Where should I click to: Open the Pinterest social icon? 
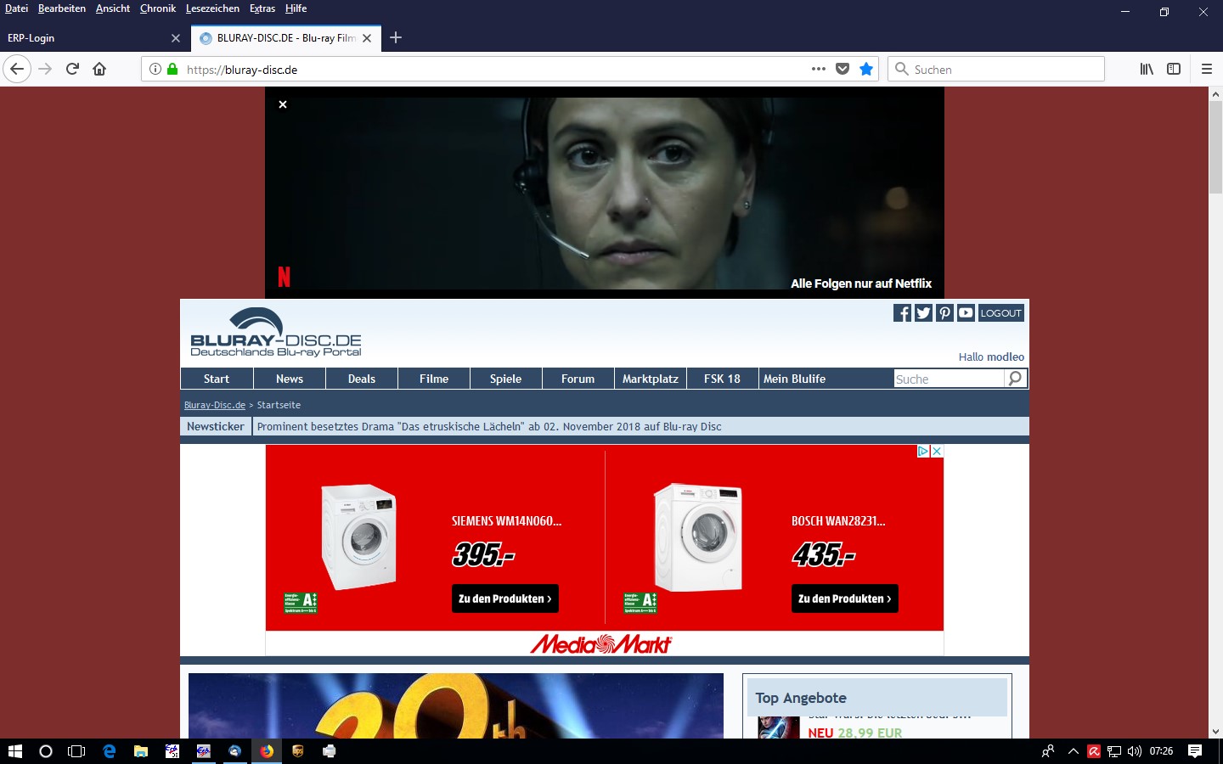[x=944, y=313]
